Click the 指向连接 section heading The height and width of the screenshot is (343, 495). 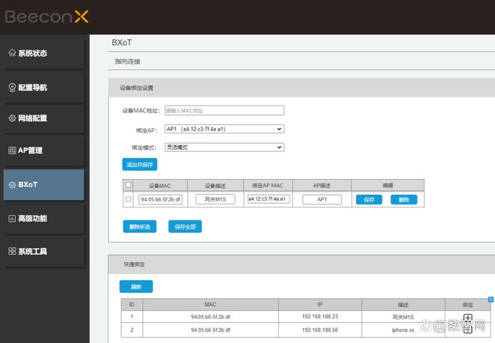point(127,61)
